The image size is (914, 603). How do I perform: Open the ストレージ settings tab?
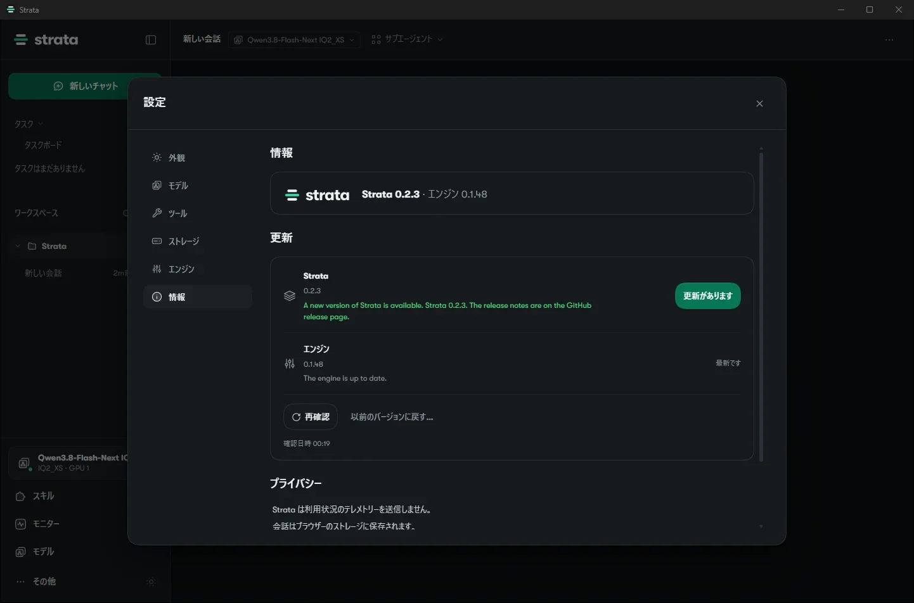point(198,241)
